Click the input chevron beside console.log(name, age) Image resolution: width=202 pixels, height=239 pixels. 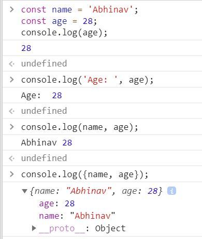pos(11,127)
